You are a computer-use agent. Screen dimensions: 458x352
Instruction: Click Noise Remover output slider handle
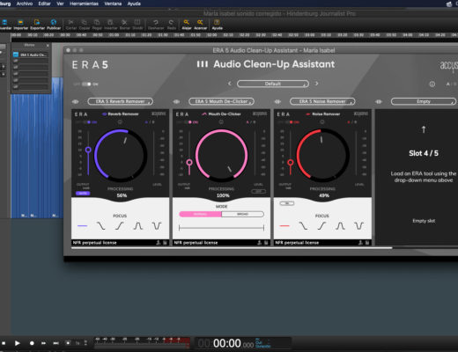pos(291,162)
